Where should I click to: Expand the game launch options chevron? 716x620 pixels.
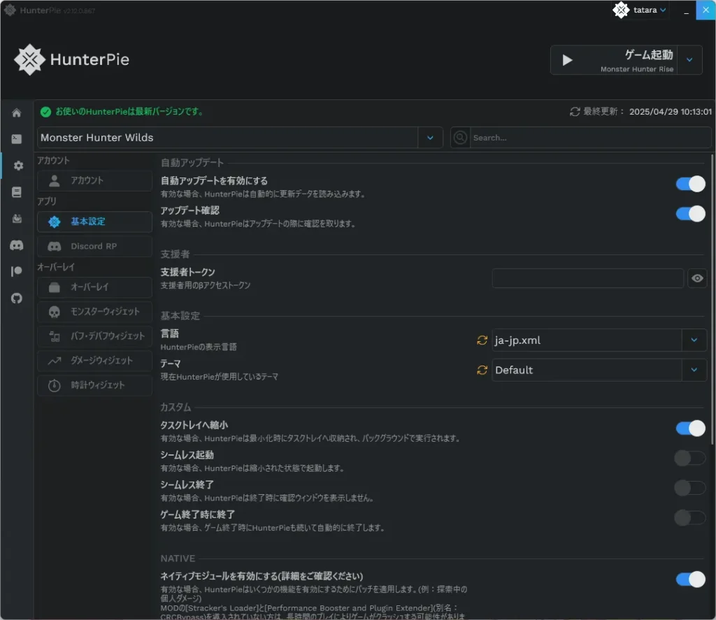point(689,60)
